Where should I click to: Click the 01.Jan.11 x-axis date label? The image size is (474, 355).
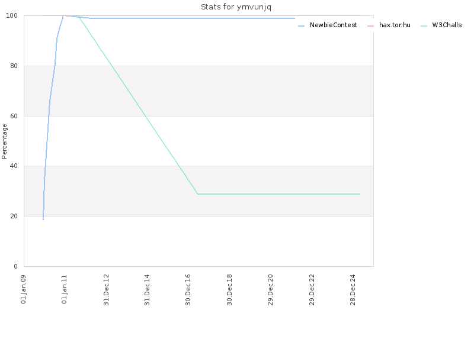[65, 289]
